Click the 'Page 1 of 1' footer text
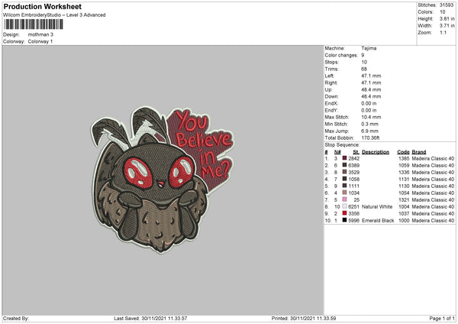Screen dimensions: 458x324 click(442, 318)
